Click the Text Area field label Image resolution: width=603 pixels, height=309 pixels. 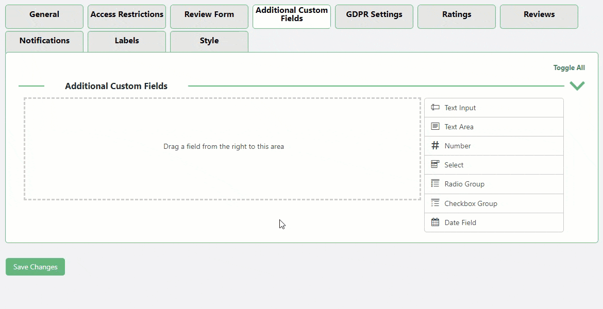coord(459,127)
